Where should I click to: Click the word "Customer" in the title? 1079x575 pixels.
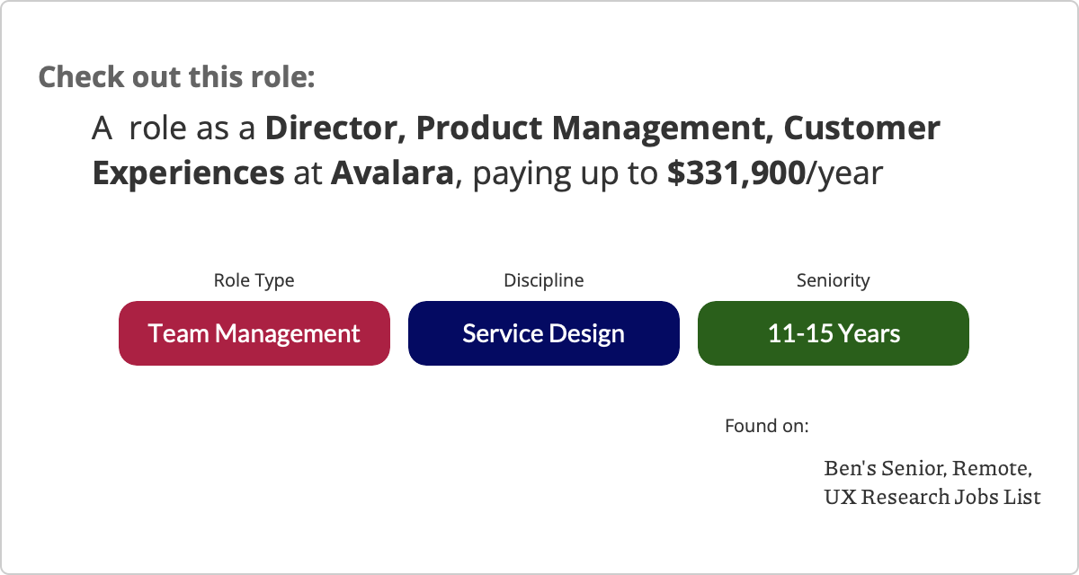click(862, 129)
